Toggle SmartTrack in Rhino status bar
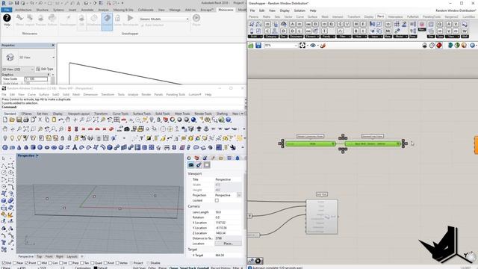Screen dimensions: 478x269 click(x=187, y=268)
